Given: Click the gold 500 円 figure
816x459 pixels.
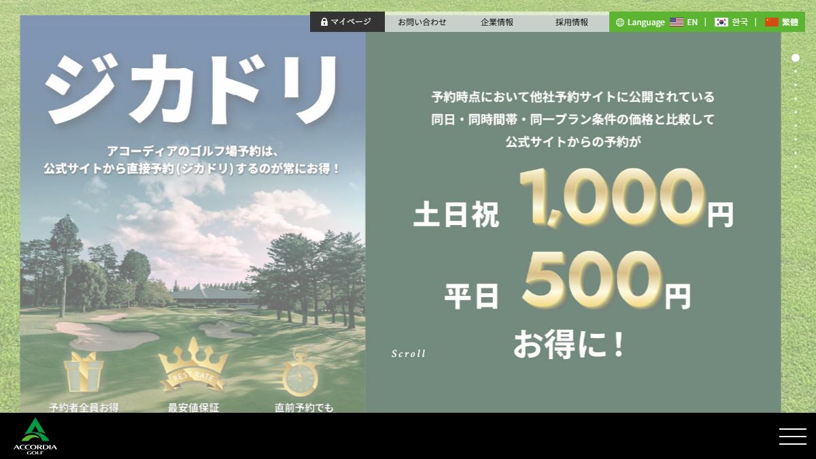Looking at the screenshot, I should tap(605, 281).
